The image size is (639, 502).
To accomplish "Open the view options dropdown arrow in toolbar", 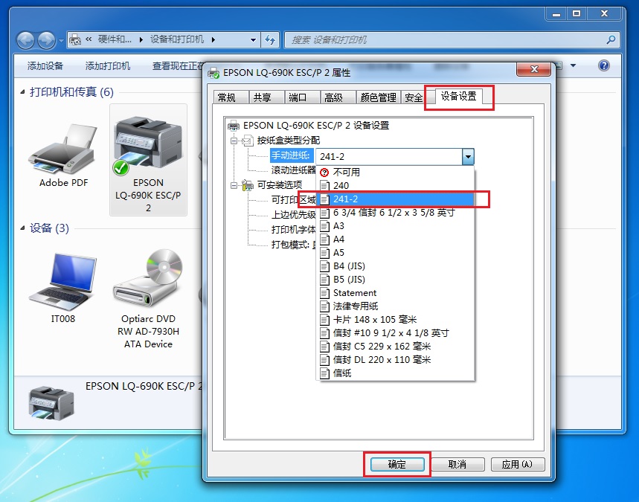I will click(573, 65).
